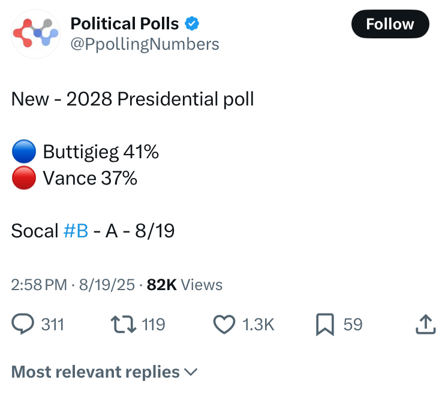
Task: Click the blue verified checkmark badge
Action: click(192, 24)
